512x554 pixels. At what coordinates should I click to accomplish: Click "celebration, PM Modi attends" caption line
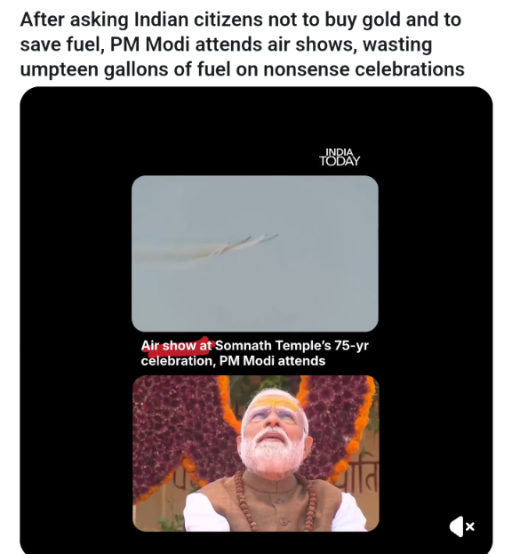point(233,361)
